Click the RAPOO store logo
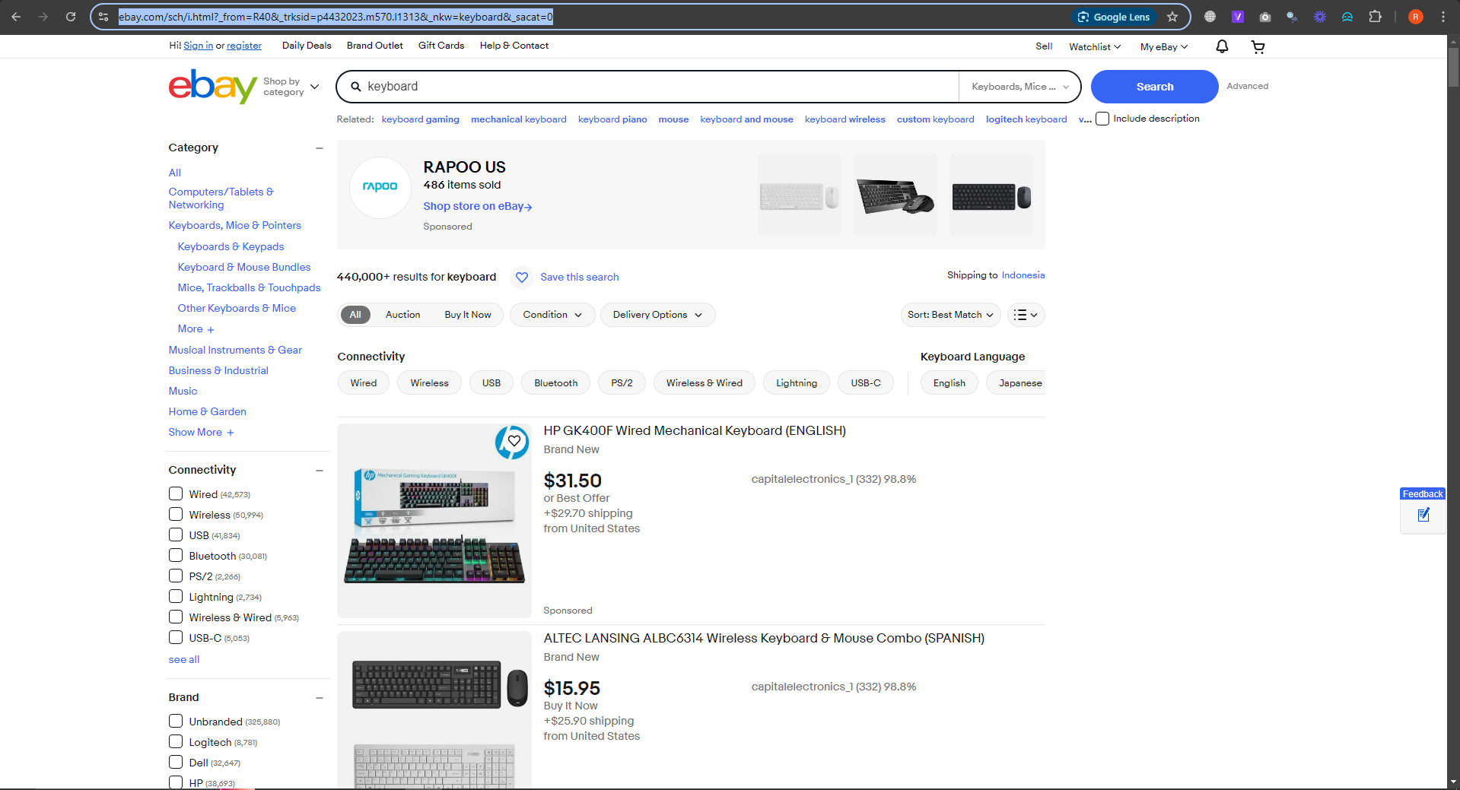The width and height of the screenshot is (1460, 790). tap(380, 187)
